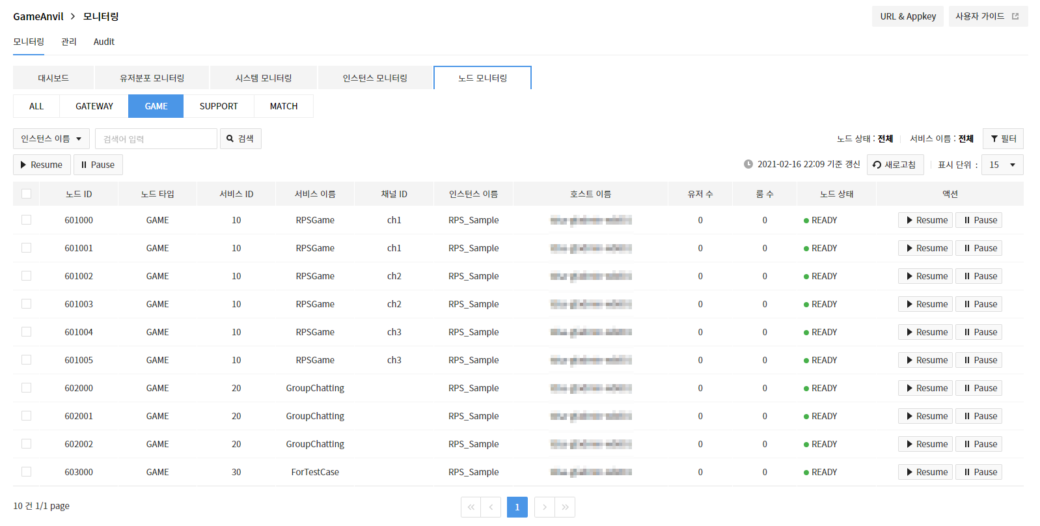Open the 유저분포 모니터링 tab
Screen dimensions: 1040x526
click(x=152, y=77)
